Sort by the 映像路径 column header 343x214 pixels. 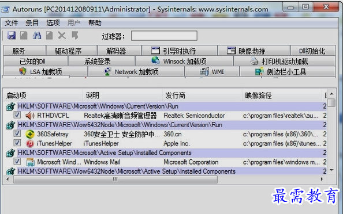pyautogui.click(x=282, y=95)
